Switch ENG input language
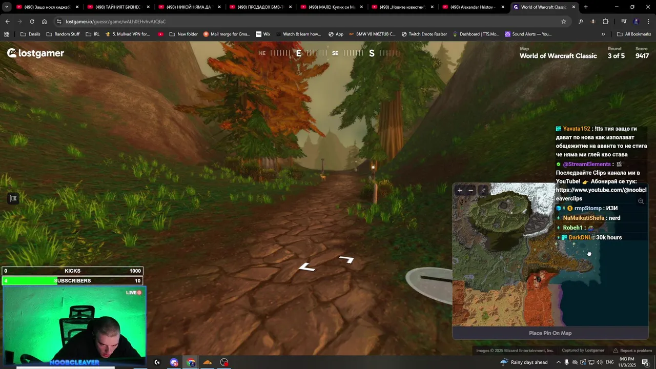Screen dimensions: 656x369 [609, 362]
